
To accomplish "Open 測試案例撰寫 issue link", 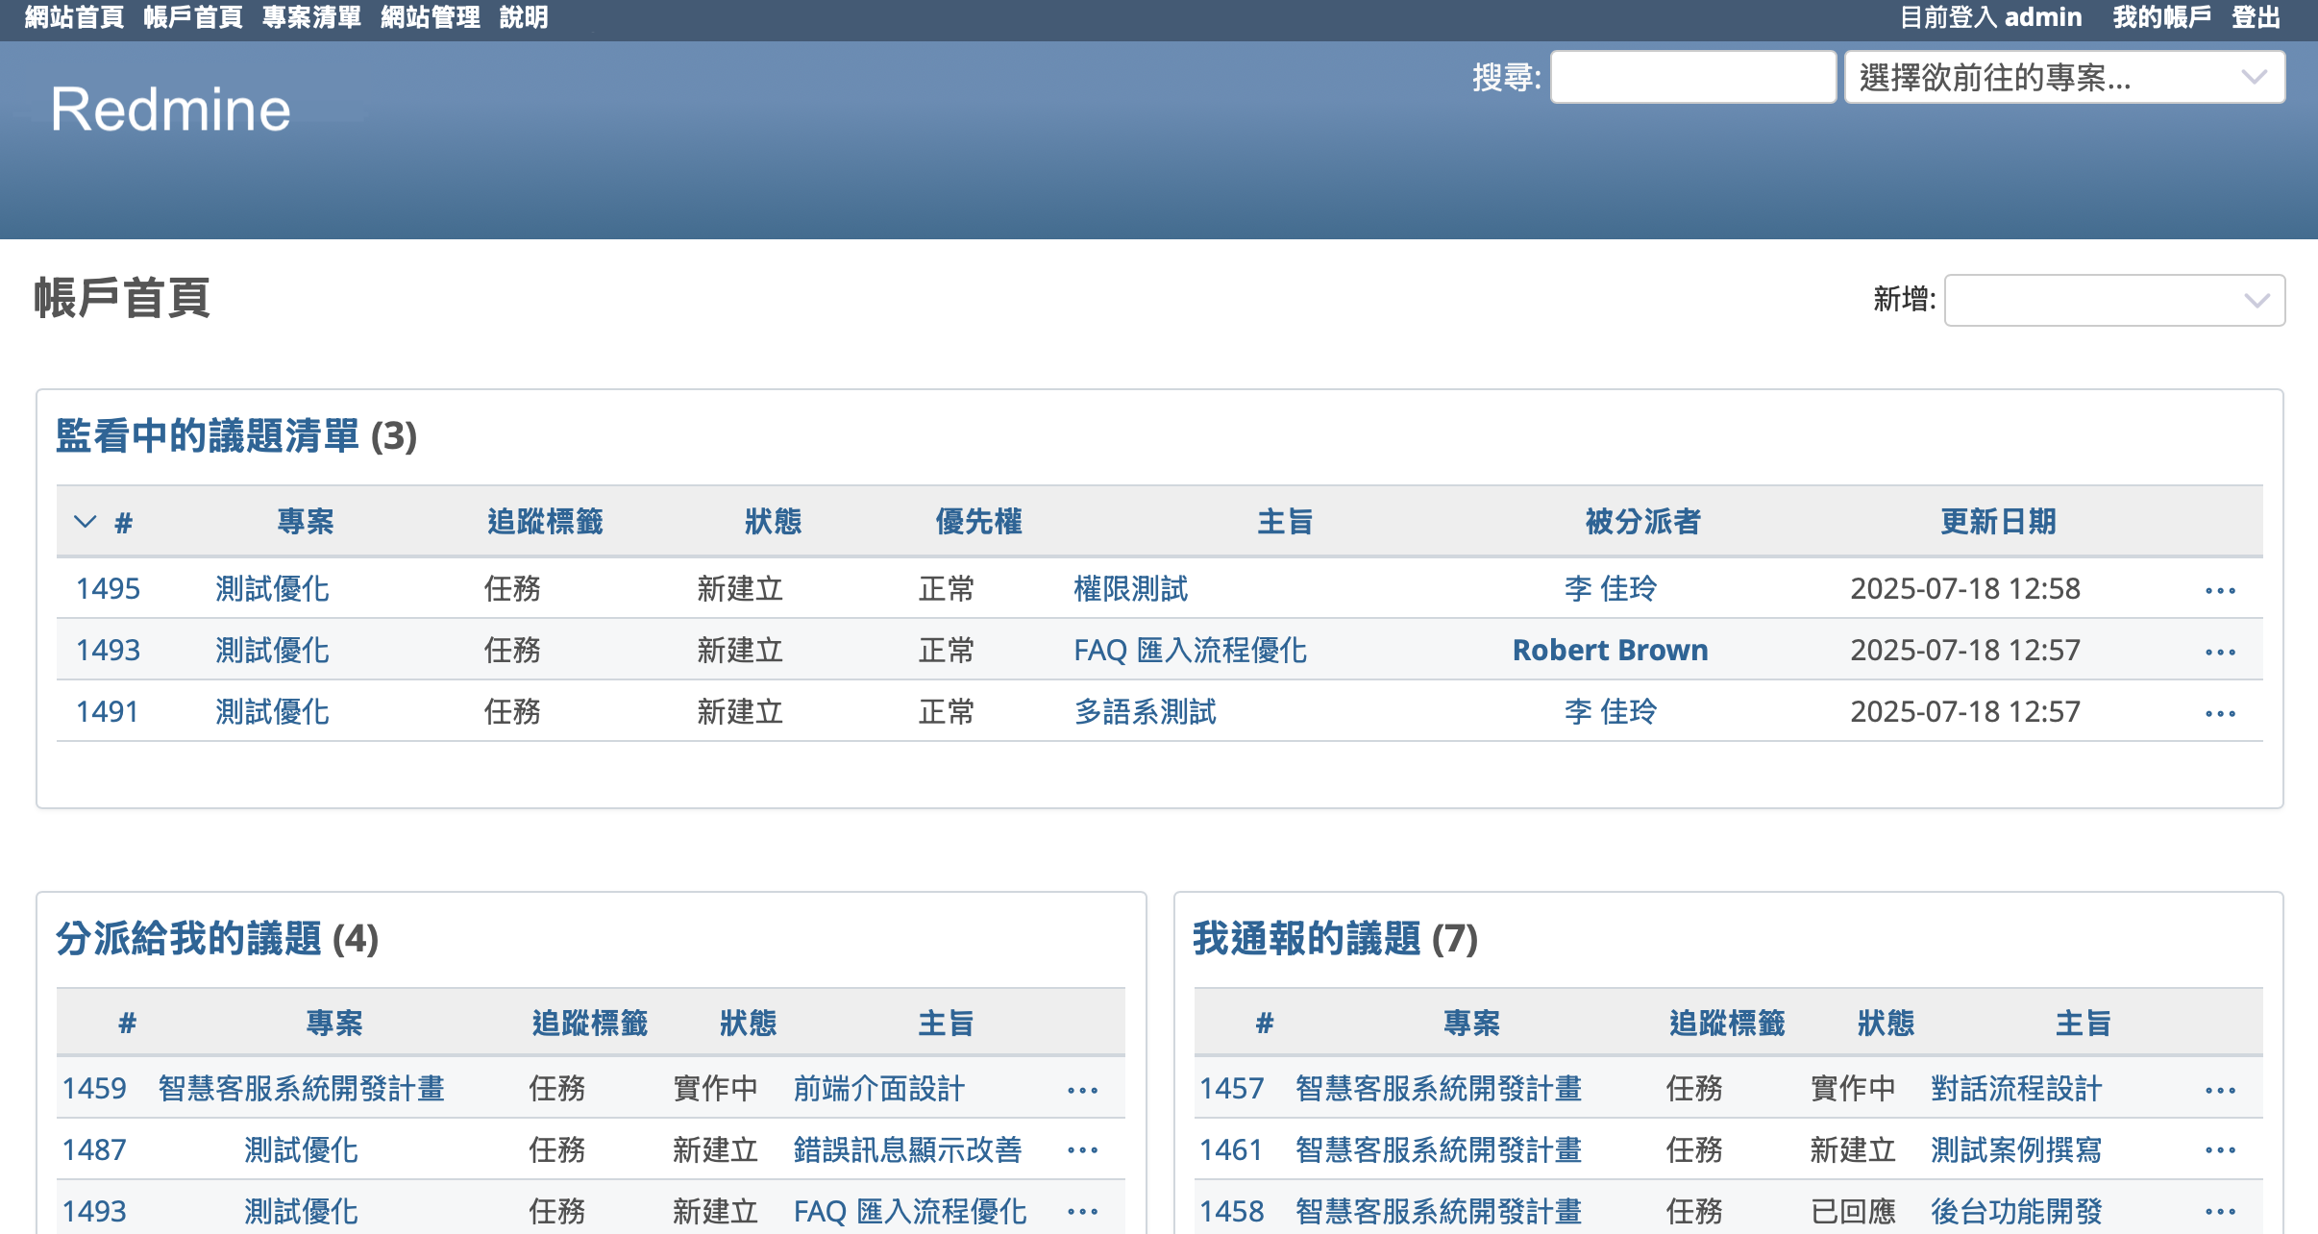I will pyautogui.click(x=2017, y=1149).
